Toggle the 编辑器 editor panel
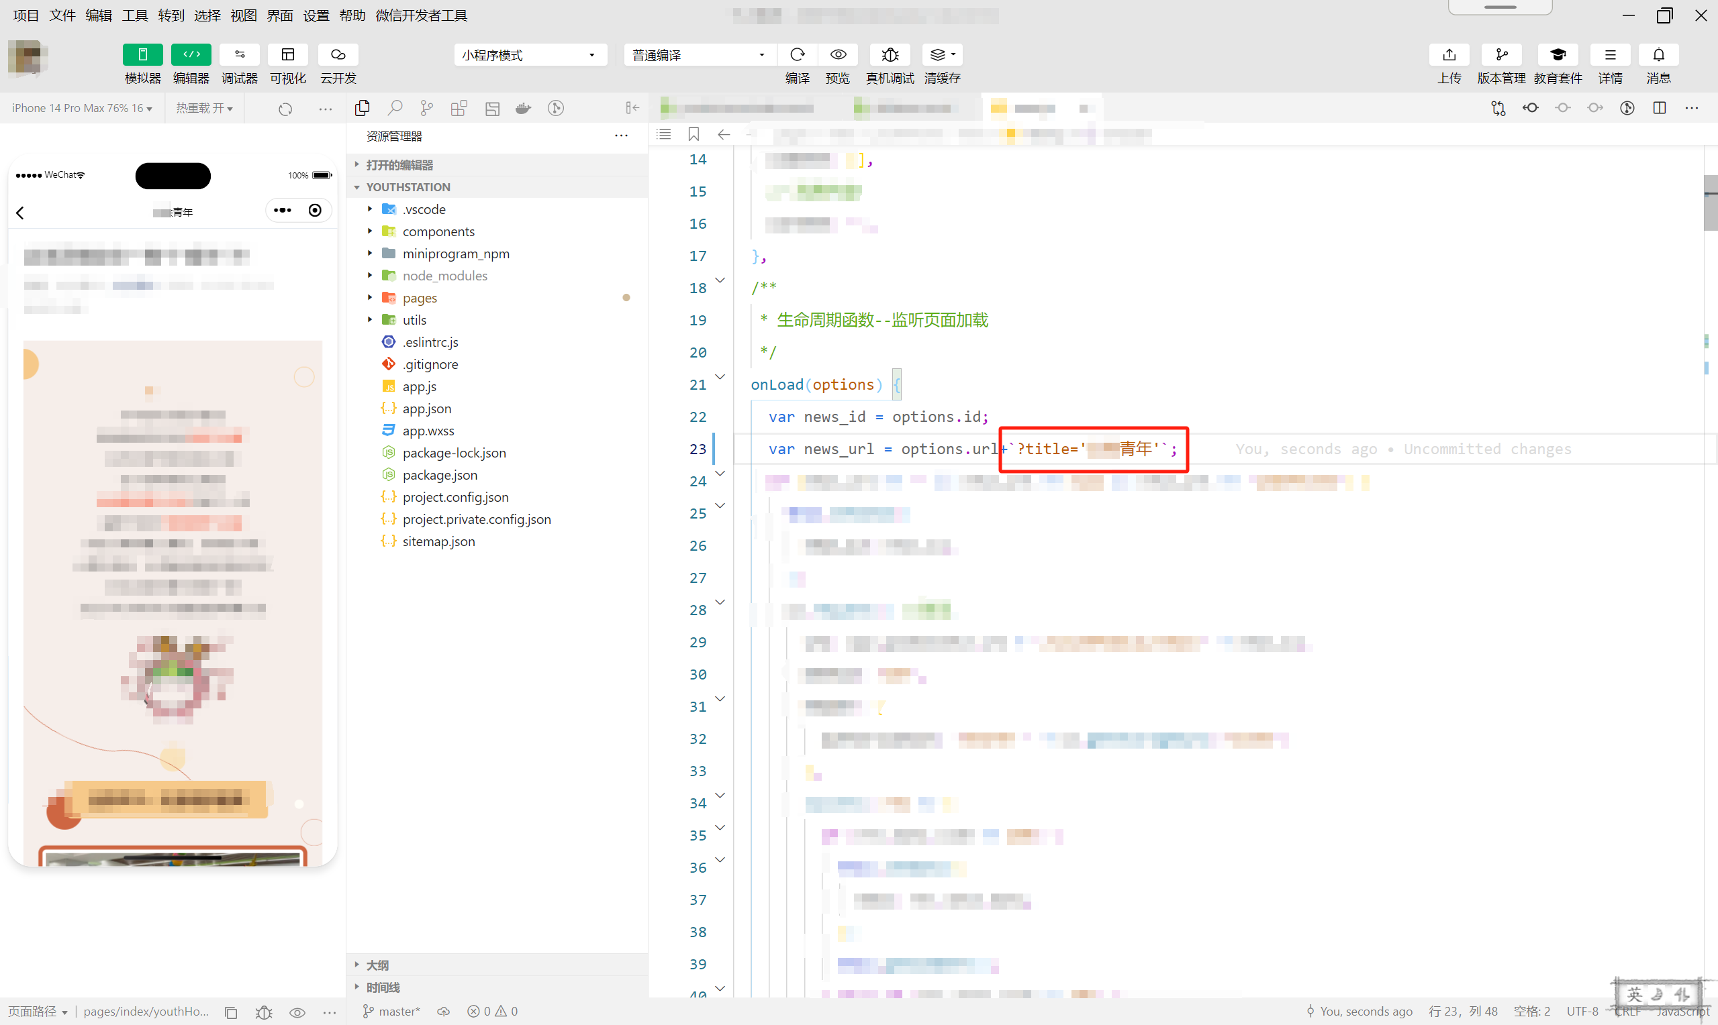This screenshot has width=1718, height=1025. point(191,54)
